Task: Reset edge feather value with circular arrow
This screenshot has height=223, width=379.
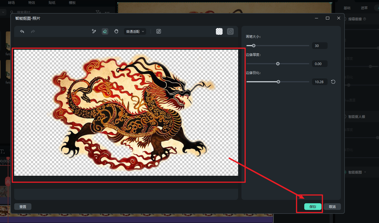Action: pos(333,82)
